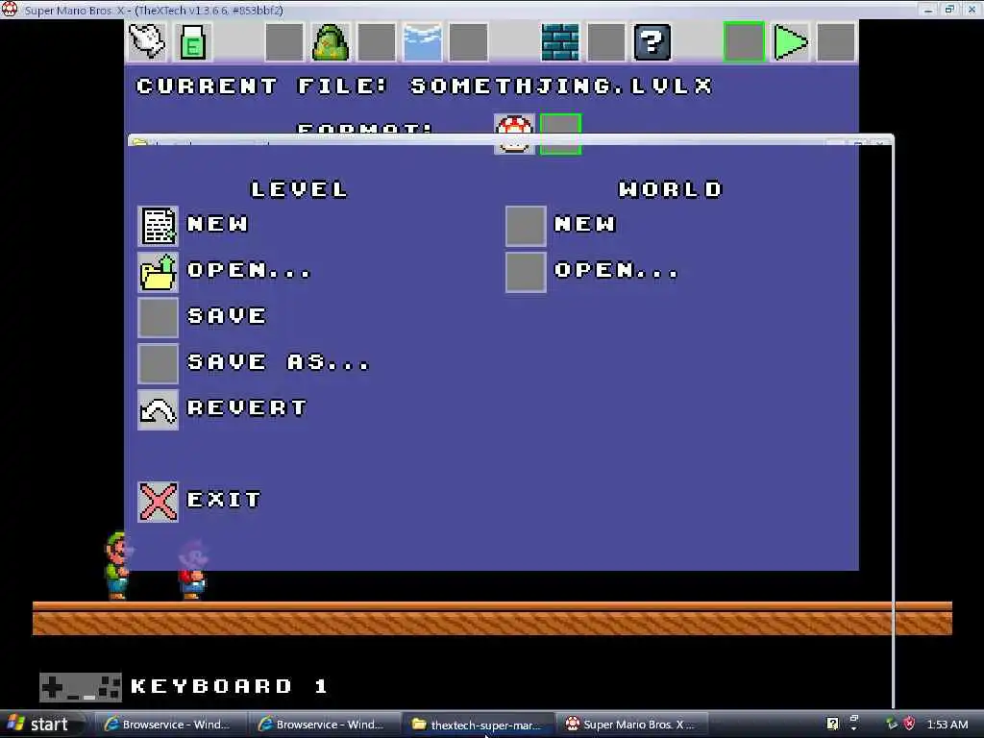Choose the EXIT menu entry
984x738 pixels.
224,499
